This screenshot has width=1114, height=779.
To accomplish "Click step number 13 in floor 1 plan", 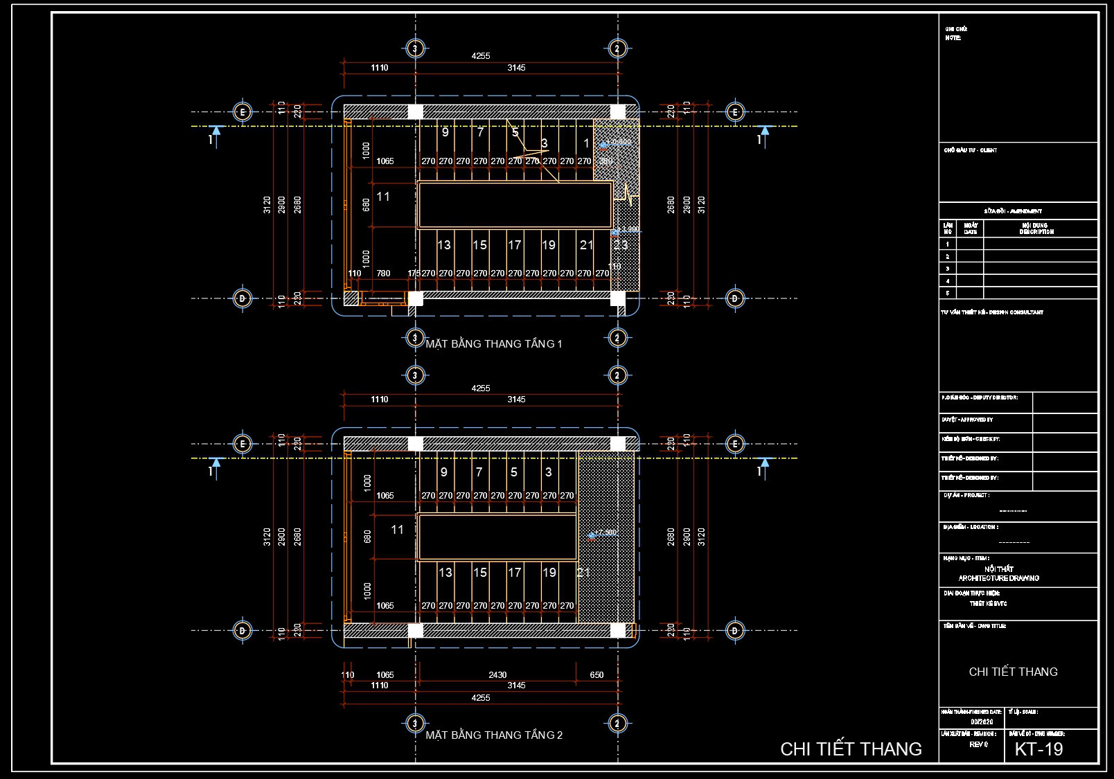I will tap(444, 245).
